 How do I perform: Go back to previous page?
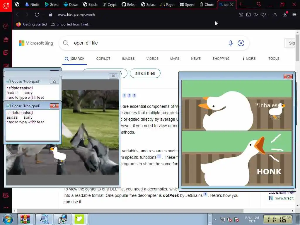click(17, 15)
